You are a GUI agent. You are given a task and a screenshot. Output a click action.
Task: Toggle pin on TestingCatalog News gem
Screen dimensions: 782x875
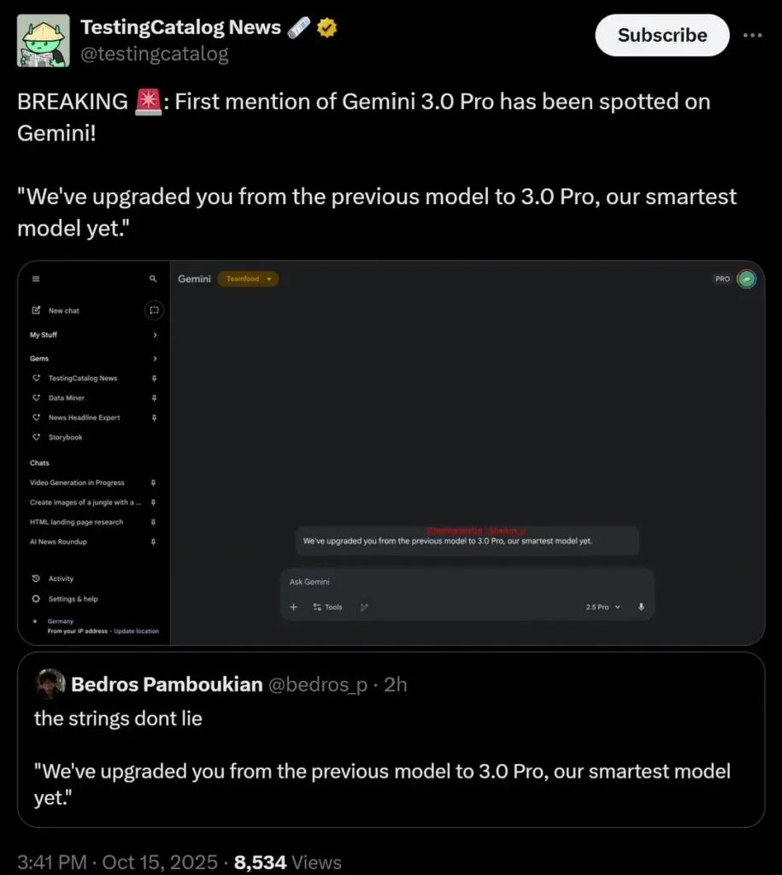154,378
